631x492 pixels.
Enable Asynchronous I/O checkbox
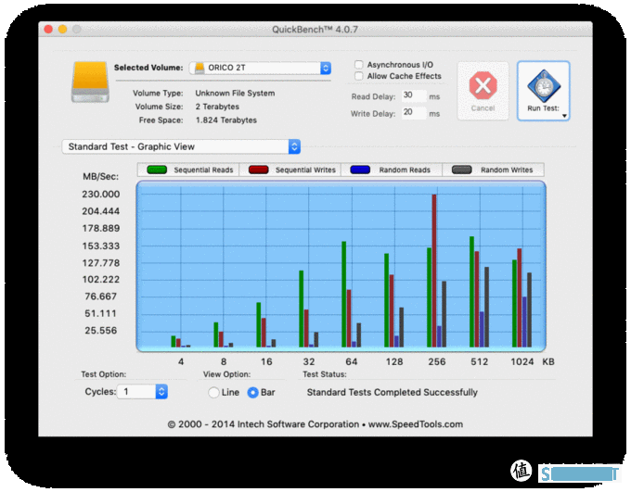coord(358,65)
